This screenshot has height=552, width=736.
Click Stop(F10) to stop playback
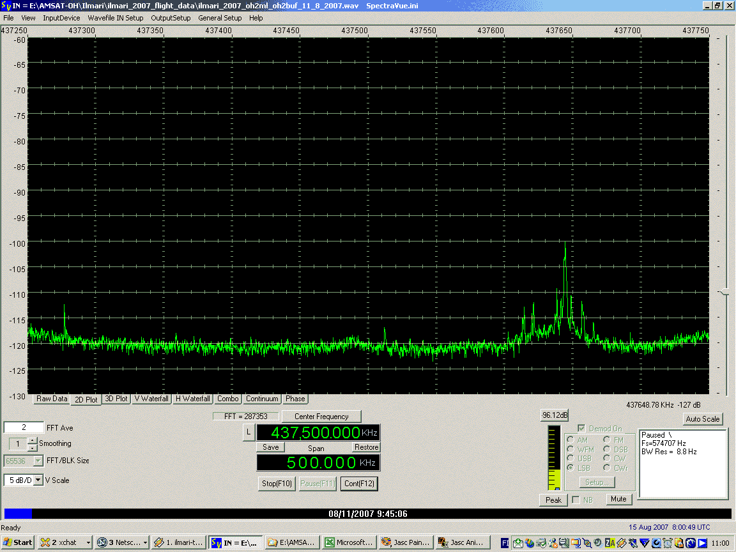[277, 484]
